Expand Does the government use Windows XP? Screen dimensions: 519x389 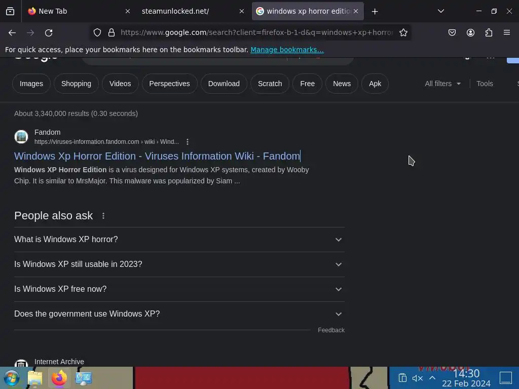[x=179, y=314]
